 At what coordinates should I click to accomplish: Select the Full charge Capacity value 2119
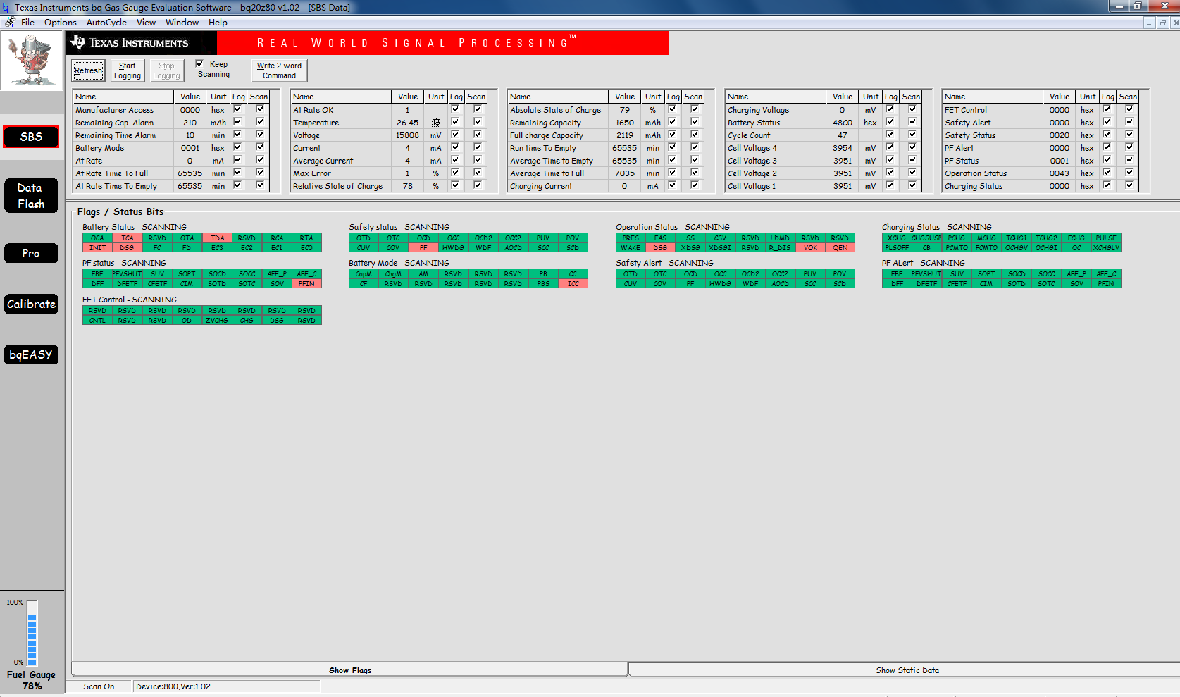pos(624,135)
